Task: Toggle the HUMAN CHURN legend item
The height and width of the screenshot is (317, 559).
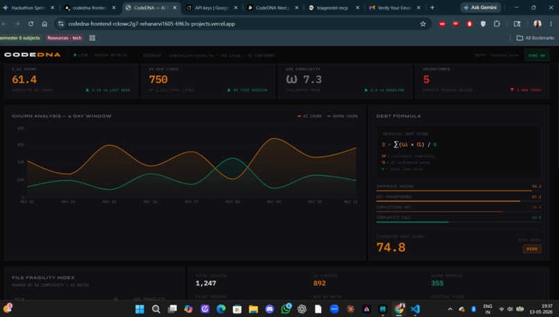Action: point(342,117)
